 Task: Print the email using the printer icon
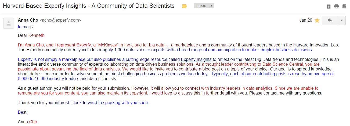tap(336, 6)
